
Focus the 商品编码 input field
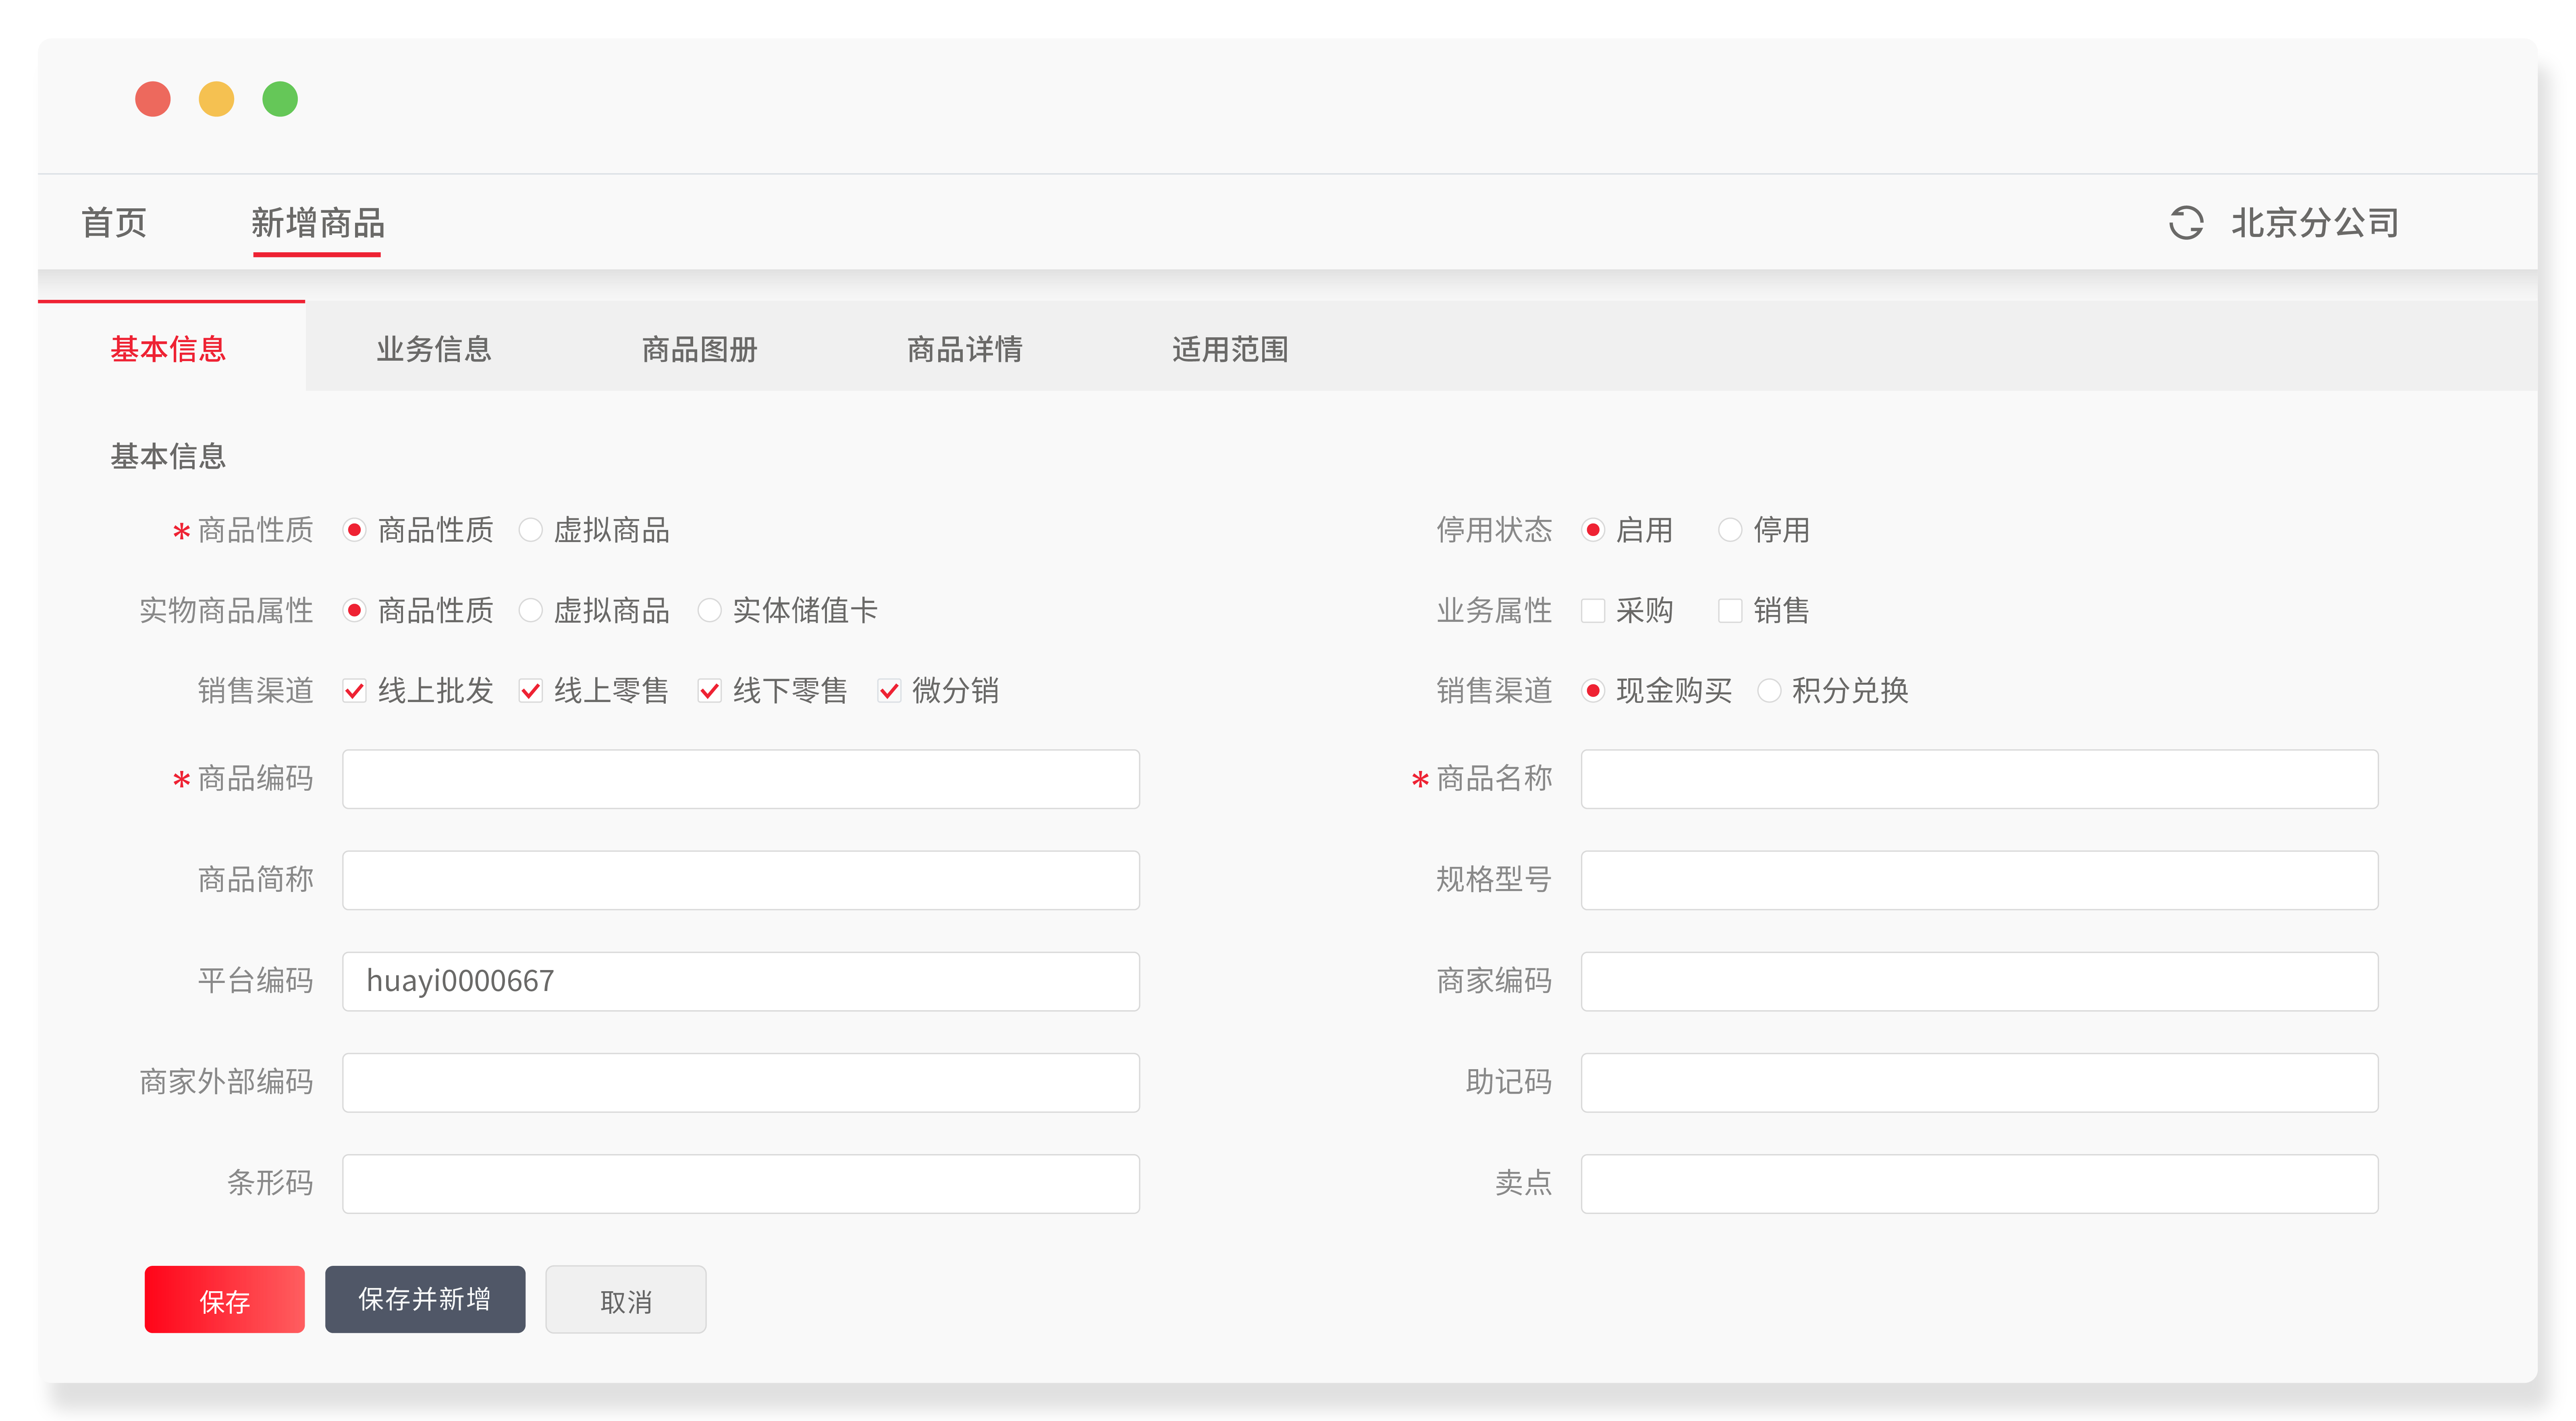click(x=741, y=779)
